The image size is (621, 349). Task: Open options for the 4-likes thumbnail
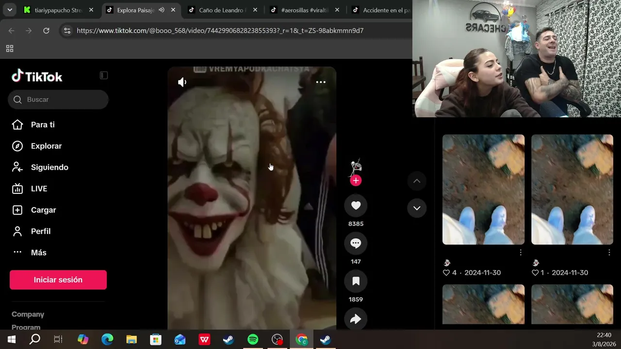point(521,253)
